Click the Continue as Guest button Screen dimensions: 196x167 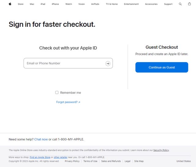(x=162, y=67)
